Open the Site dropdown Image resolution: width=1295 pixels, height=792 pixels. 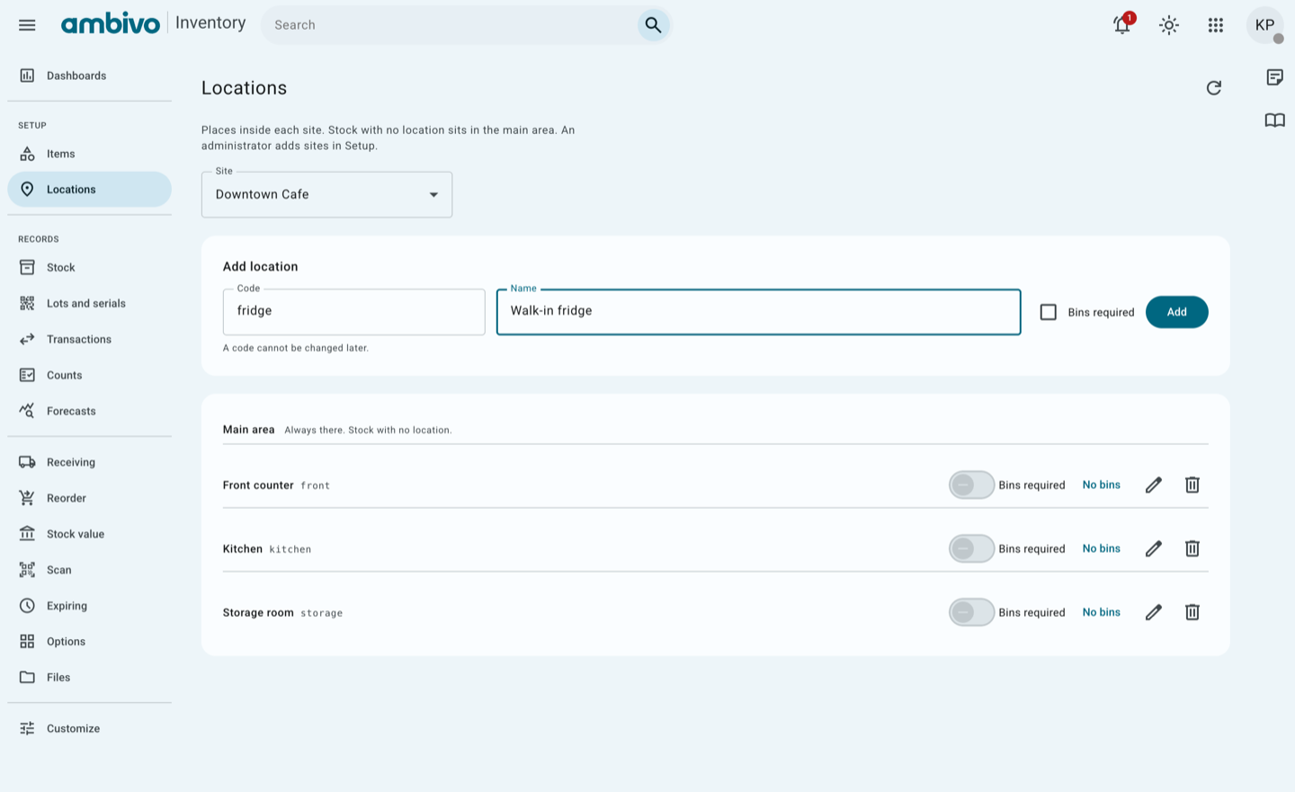coord(327,195)
